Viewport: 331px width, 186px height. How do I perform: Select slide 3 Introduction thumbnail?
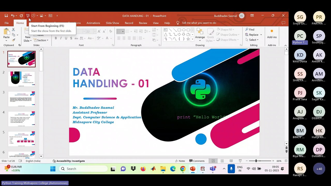(x=21, y=99)
